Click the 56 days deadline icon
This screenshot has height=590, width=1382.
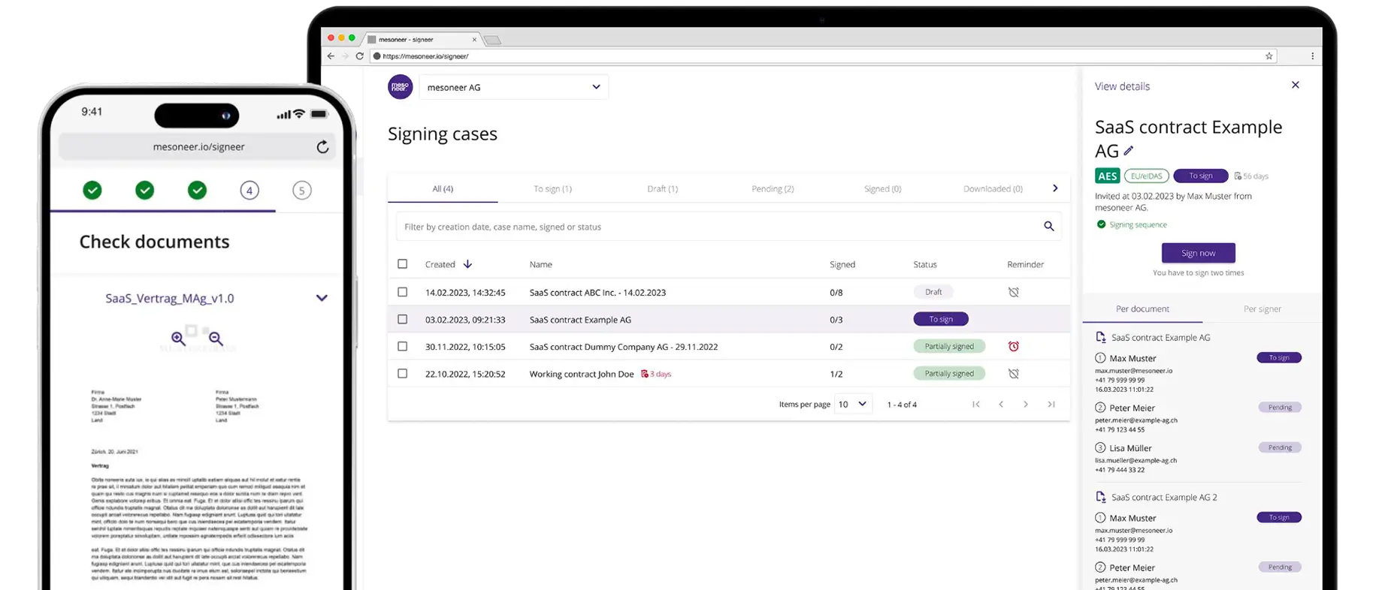[1238, 176]
